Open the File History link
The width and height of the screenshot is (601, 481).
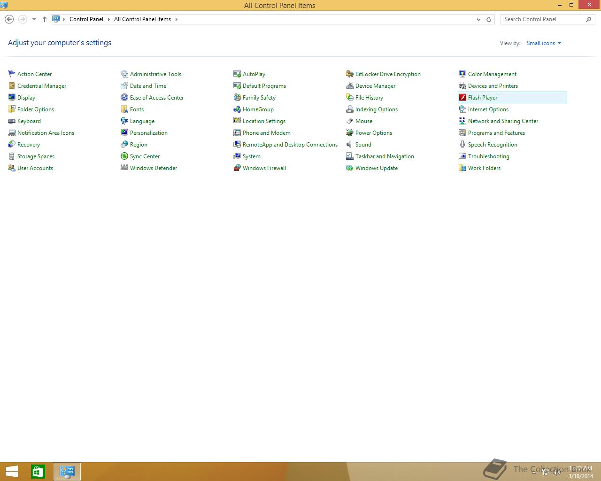pyautogui.click(x=369, y=97)
